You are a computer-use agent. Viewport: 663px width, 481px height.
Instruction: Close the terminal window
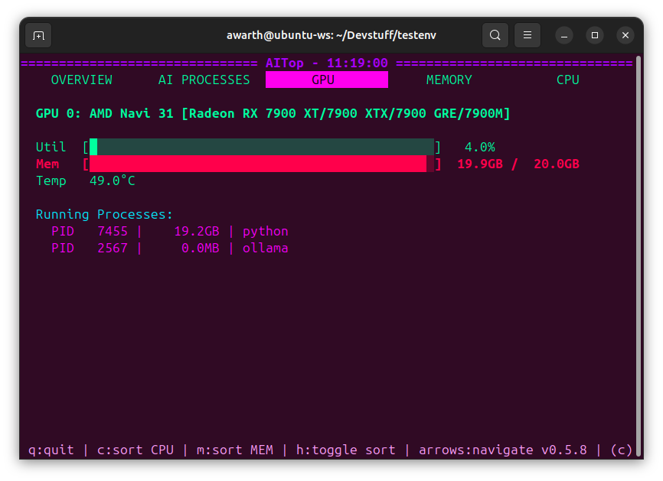(625, 35)
